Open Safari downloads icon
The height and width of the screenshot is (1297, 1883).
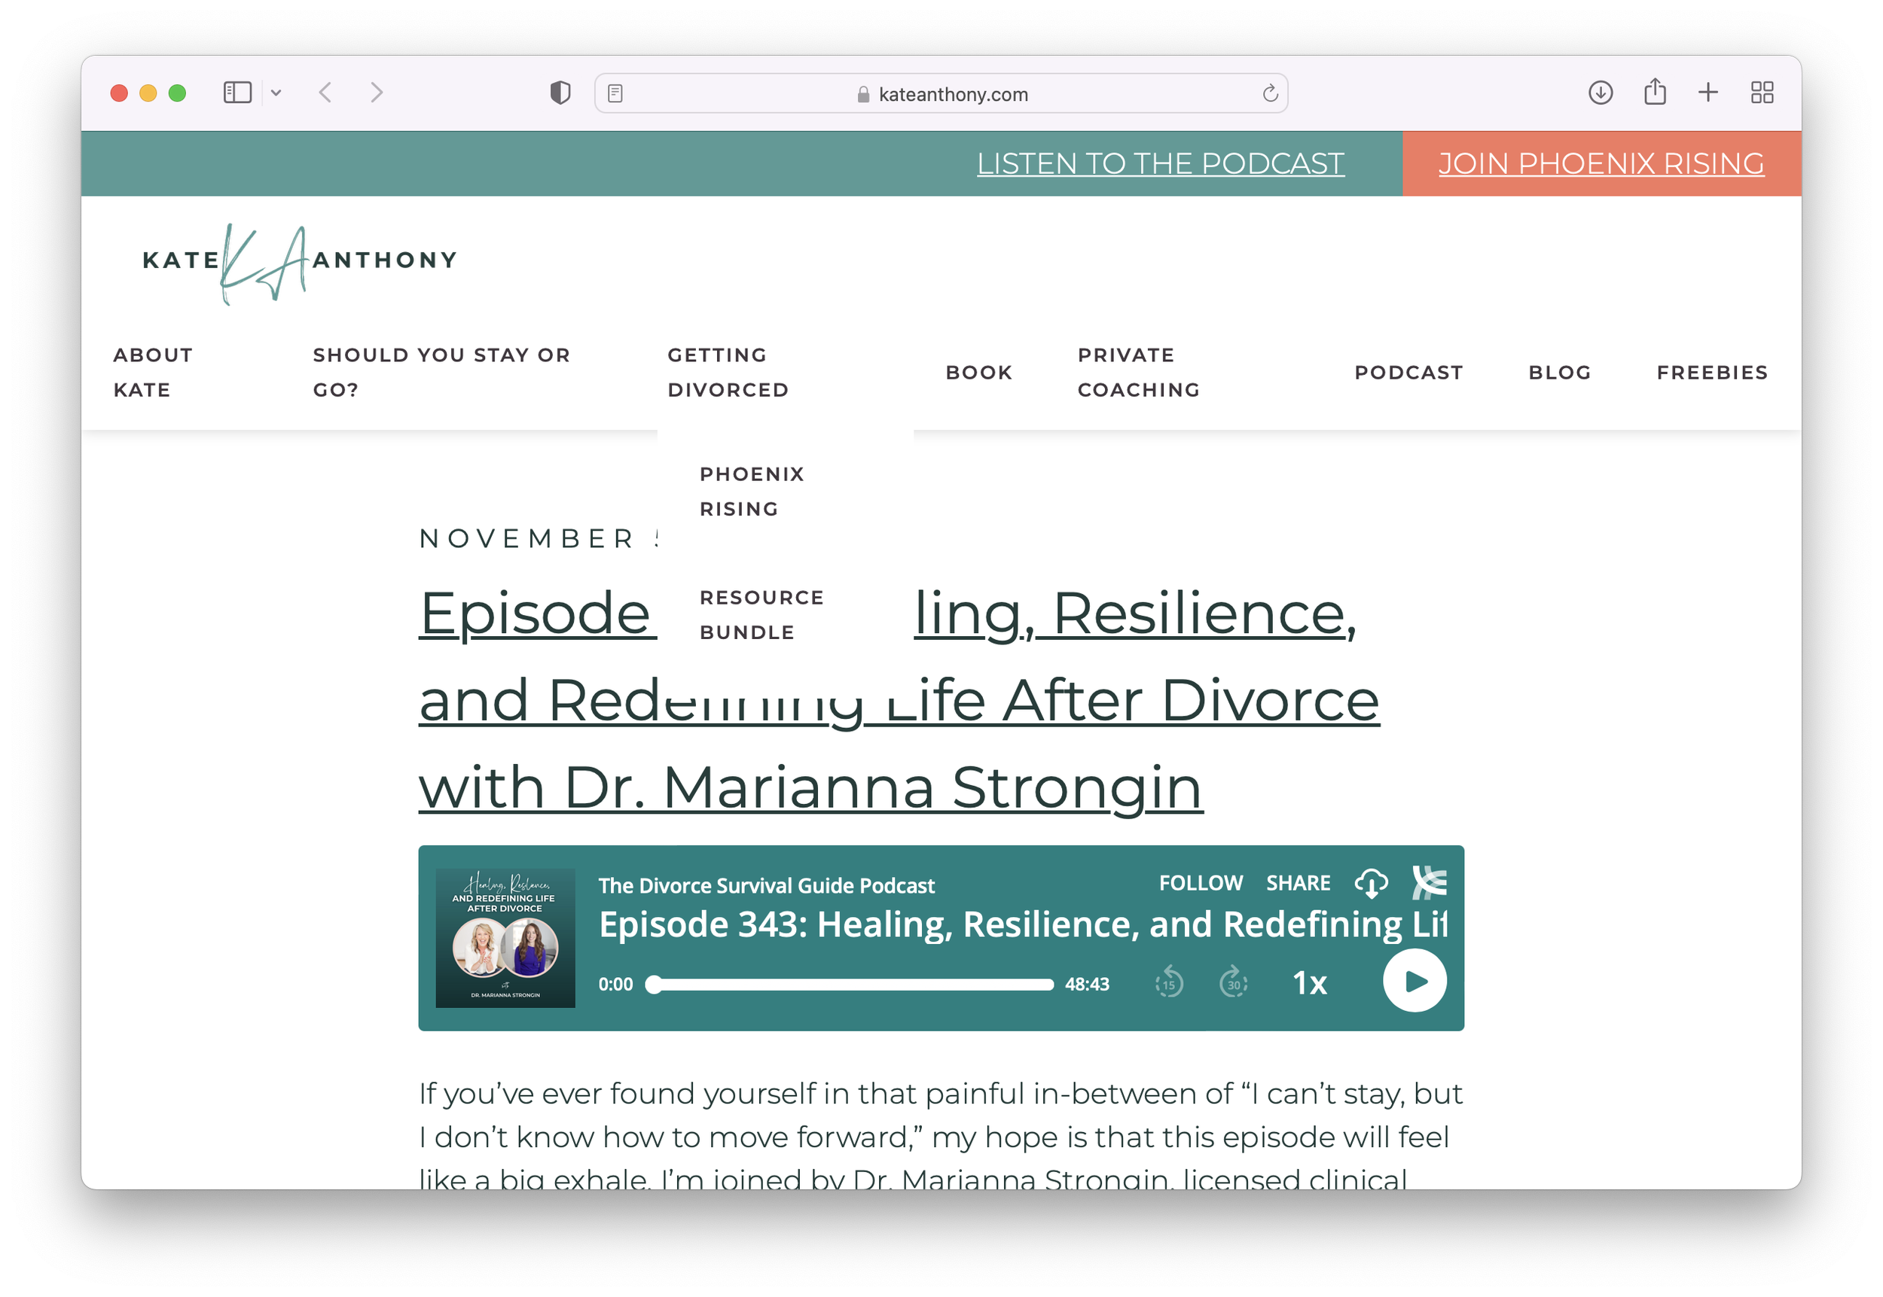1600,93
